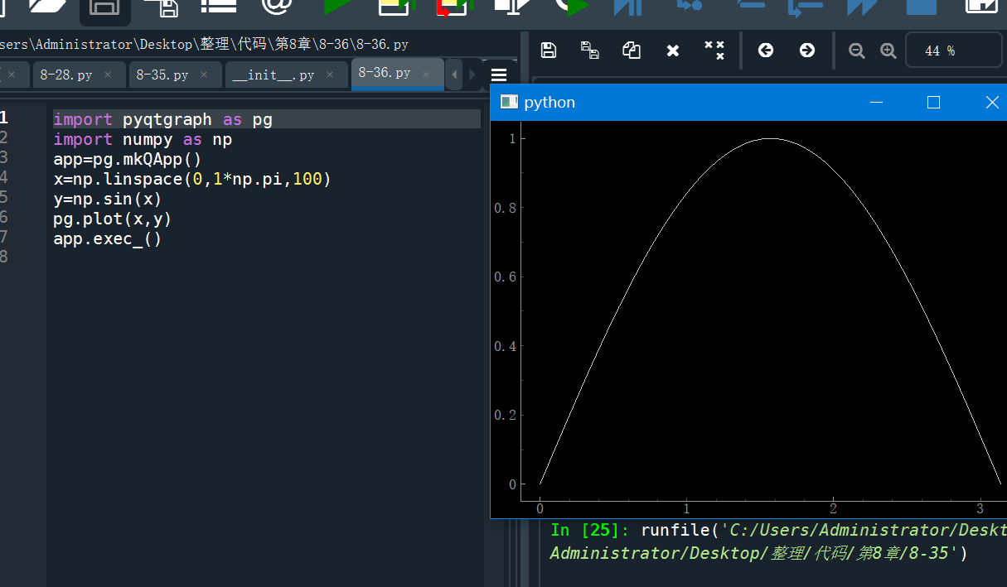1007x587 pixels.
Task: Click the python window title bar icon
Action: tap(509, 102)
